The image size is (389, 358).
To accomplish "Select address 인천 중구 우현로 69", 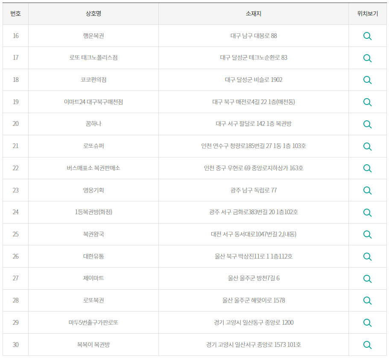I will click(227, 168).
